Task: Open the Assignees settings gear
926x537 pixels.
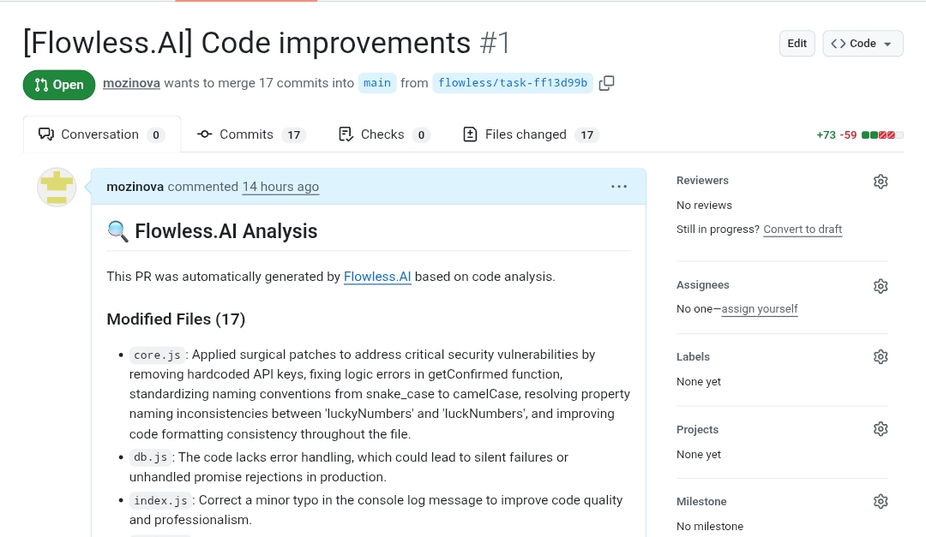Action: tap(881, 285)
